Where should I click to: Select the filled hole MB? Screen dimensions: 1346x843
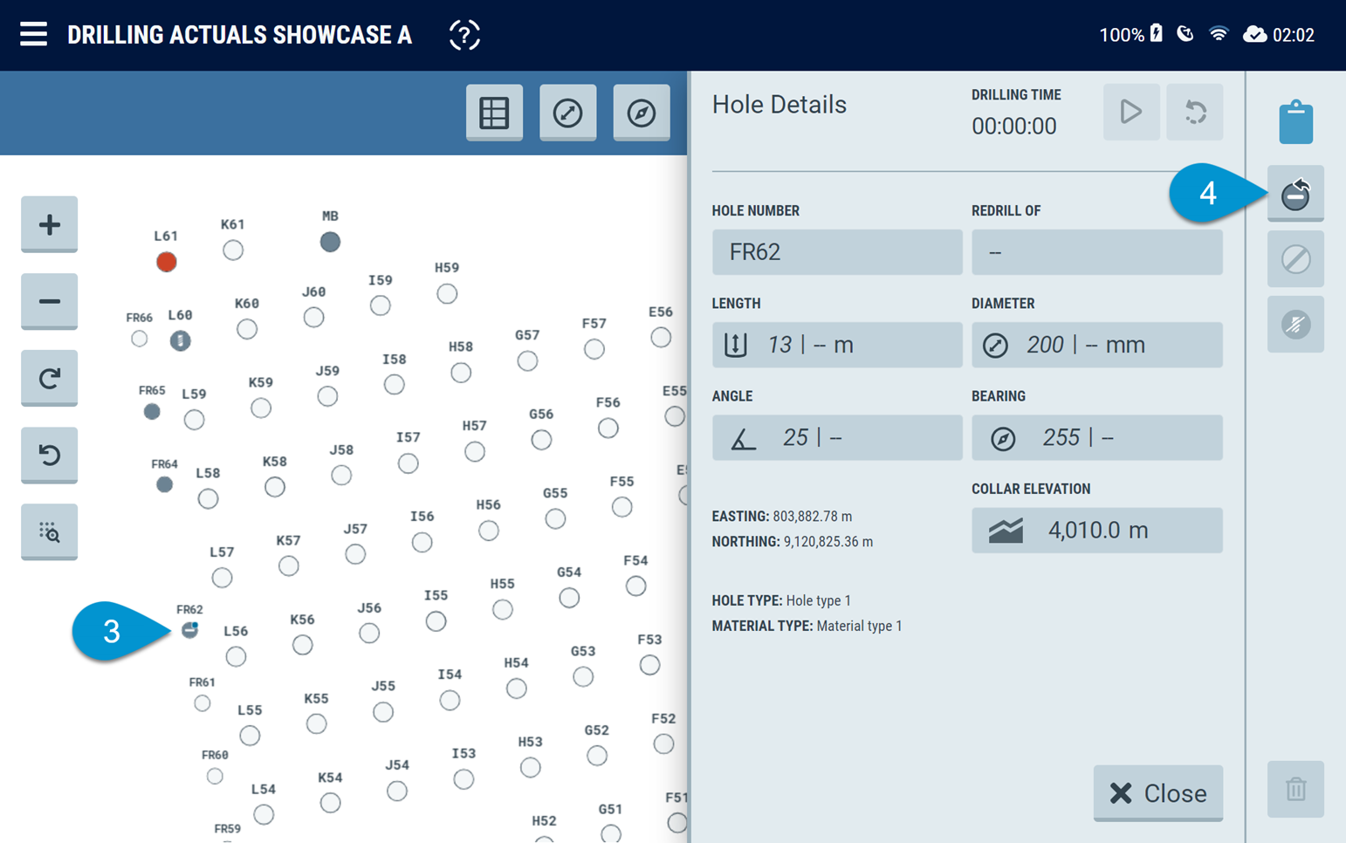coord(330,242)
